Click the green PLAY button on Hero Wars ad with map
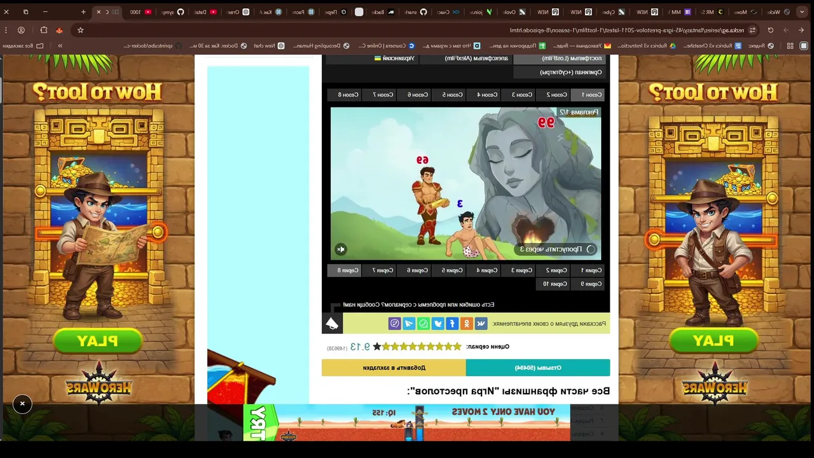 coord(98,341)
